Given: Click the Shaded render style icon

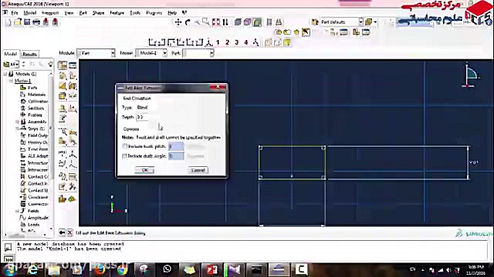Looking at the screenshot, I should (257, 22).
